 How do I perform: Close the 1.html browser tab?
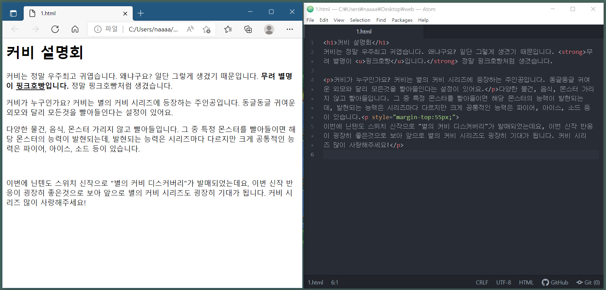tap(125, 13)
